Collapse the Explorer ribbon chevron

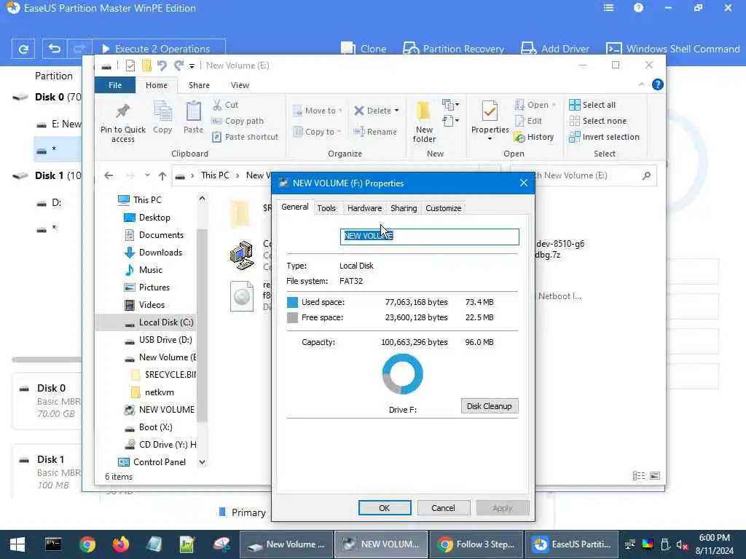pos(641,84)
